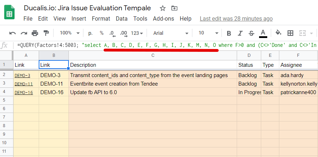View last edit history link
Screen dimensions: 318x157
pyautogui.click(x=236, y=19)
